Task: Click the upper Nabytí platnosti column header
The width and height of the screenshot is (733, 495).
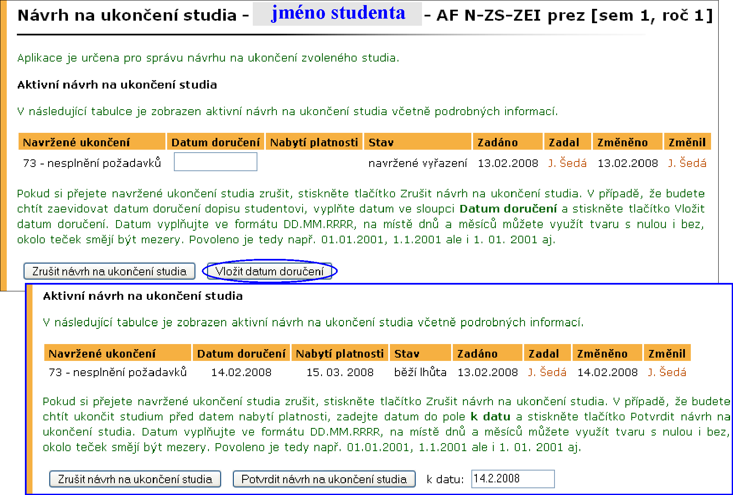Action: [x=314, y=142]
